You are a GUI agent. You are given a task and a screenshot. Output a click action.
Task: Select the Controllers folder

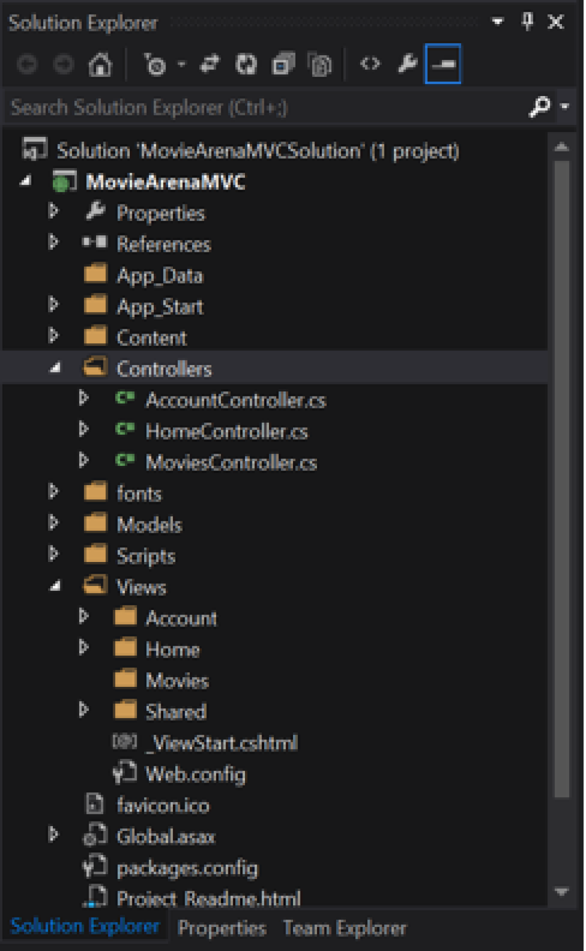coord(164,369)
